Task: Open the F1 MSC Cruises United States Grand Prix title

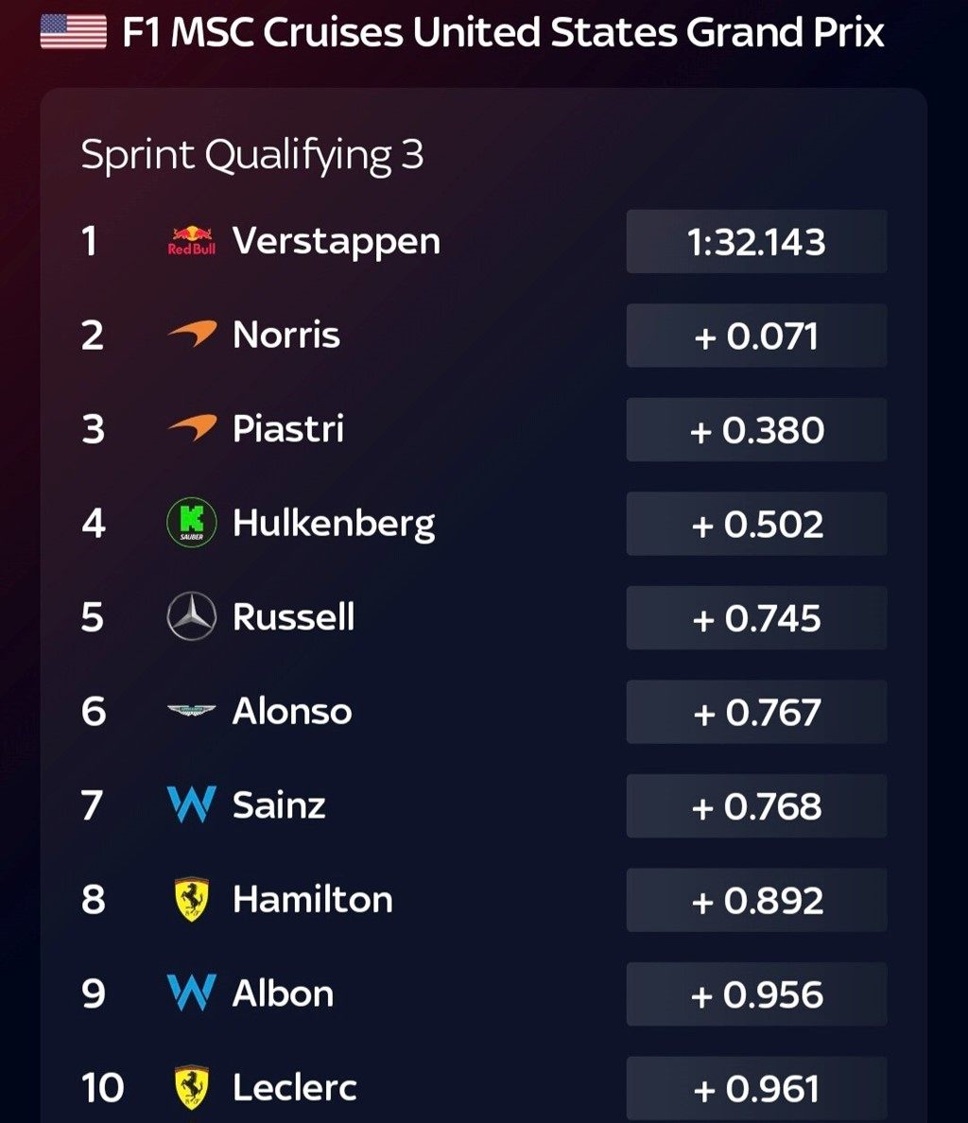Action: click(503, 33)
